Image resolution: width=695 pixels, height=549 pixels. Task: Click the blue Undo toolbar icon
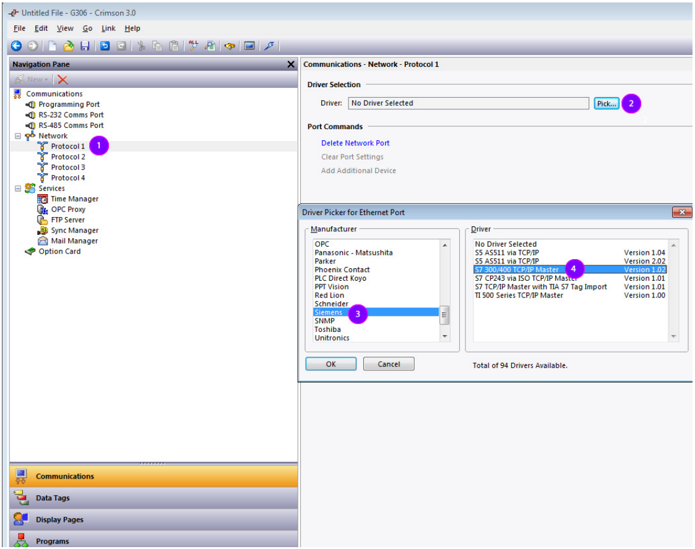click(x=105, y=46)
